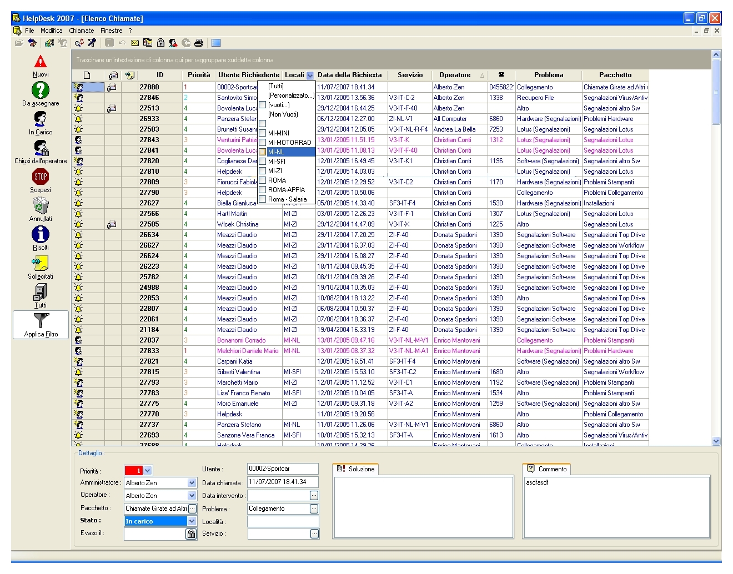The width and height of the screenshot is (733, 574).
Task: Open Risolti calls list
Action: (x=41, y=239)
